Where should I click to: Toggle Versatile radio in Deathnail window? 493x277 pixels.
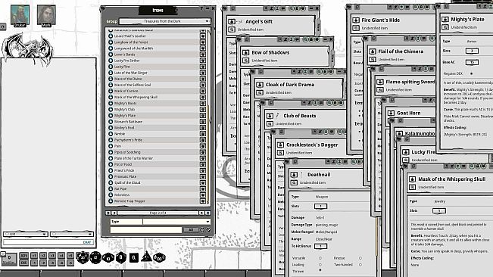[x=320, y=258]
